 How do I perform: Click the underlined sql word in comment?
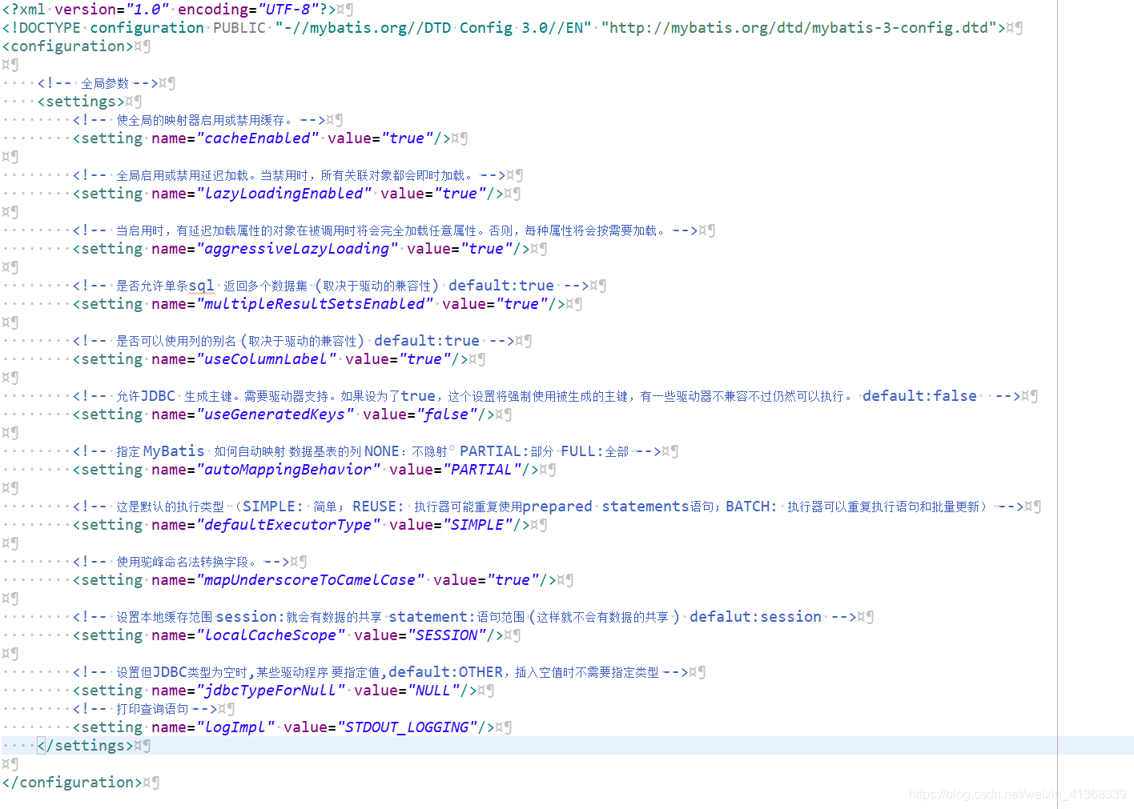click(x=202, y=286)
